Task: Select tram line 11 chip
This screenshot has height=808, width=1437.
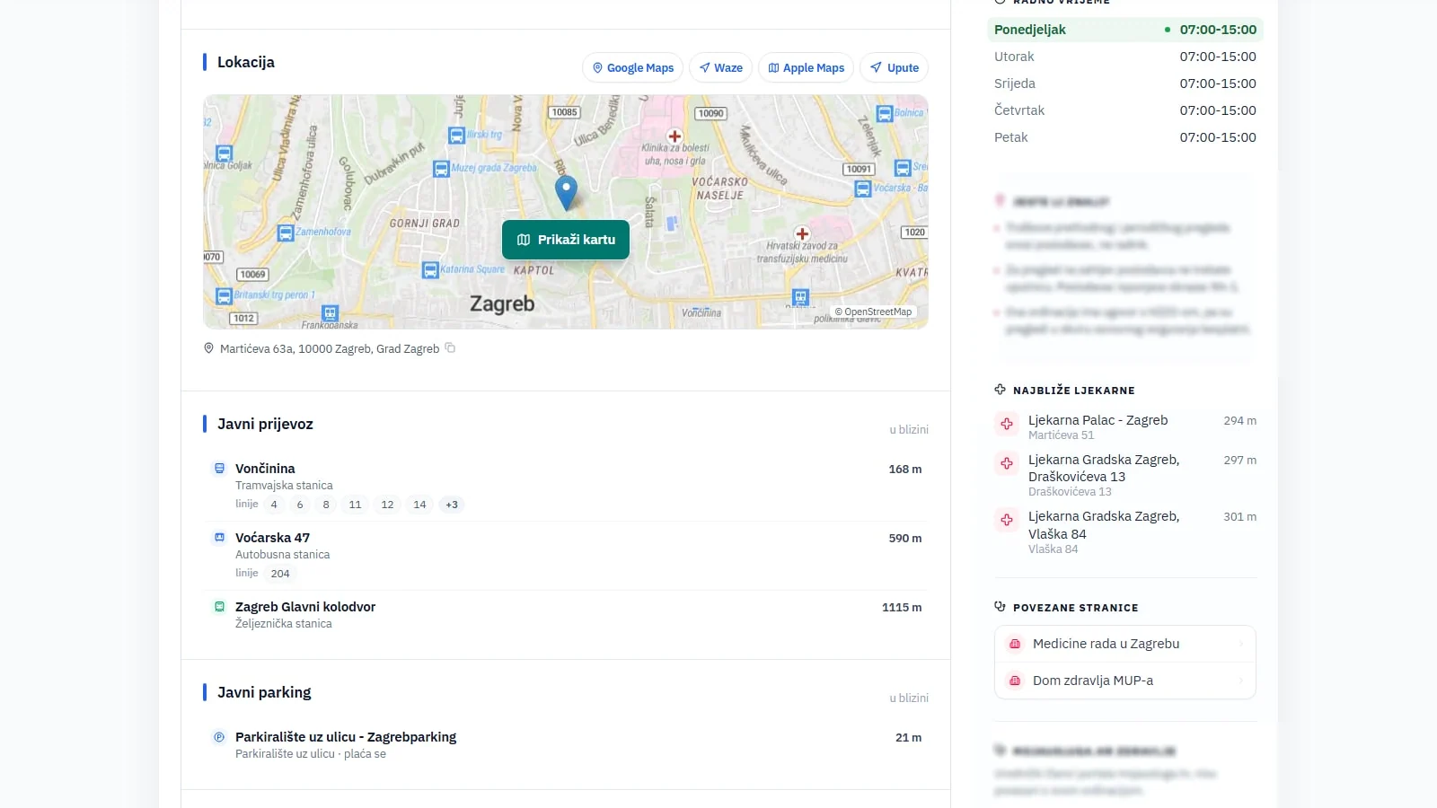Action: coord(355,505)
